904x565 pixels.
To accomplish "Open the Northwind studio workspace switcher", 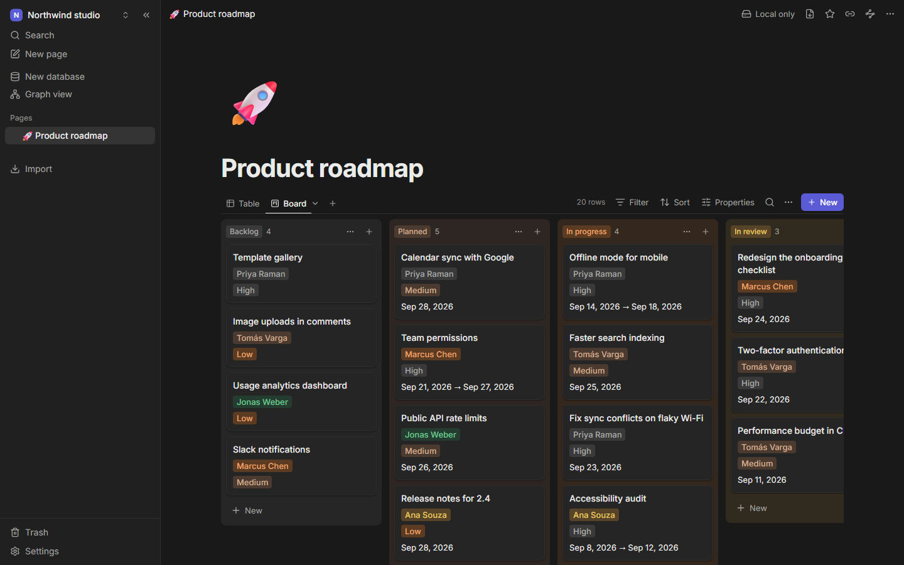I will [x=70, y=15].
